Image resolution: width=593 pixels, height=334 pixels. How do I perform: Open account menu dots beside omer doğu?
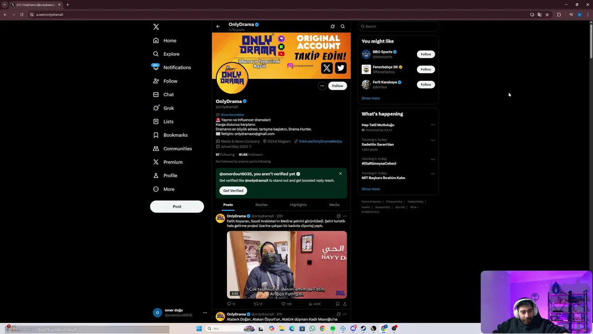[x=205, y=313]
